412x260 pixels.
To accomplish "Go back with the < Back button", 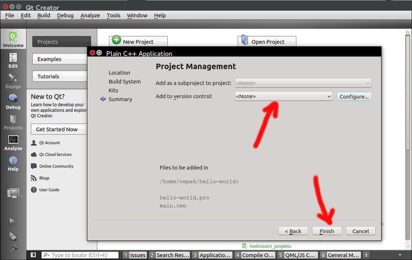I will pyautogui.click(x=293, y=231).
